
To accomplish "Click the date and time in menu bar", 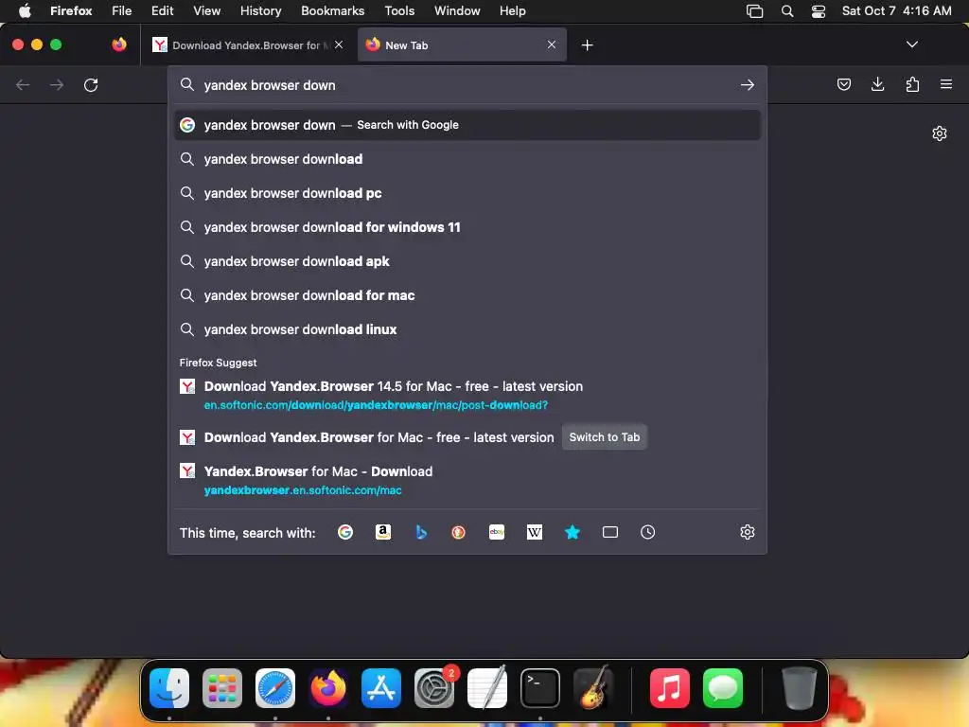I will coord(897,11).
